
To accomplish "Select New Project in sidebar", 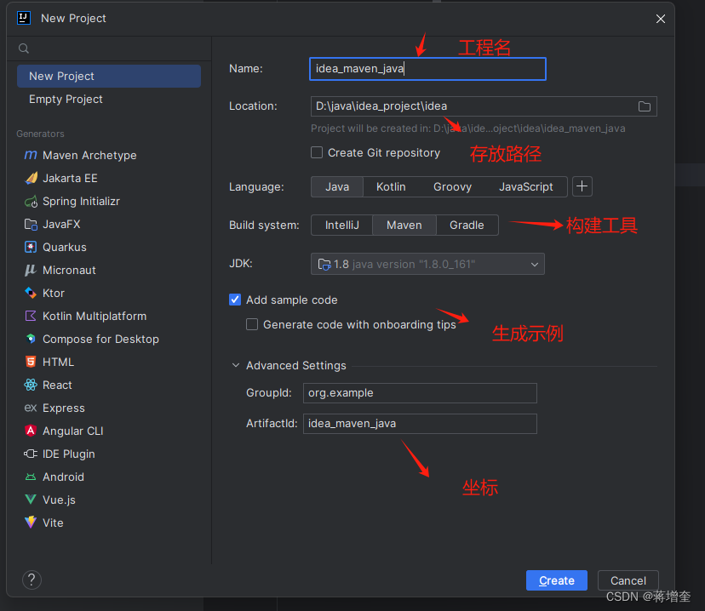I will pos(109,76).
